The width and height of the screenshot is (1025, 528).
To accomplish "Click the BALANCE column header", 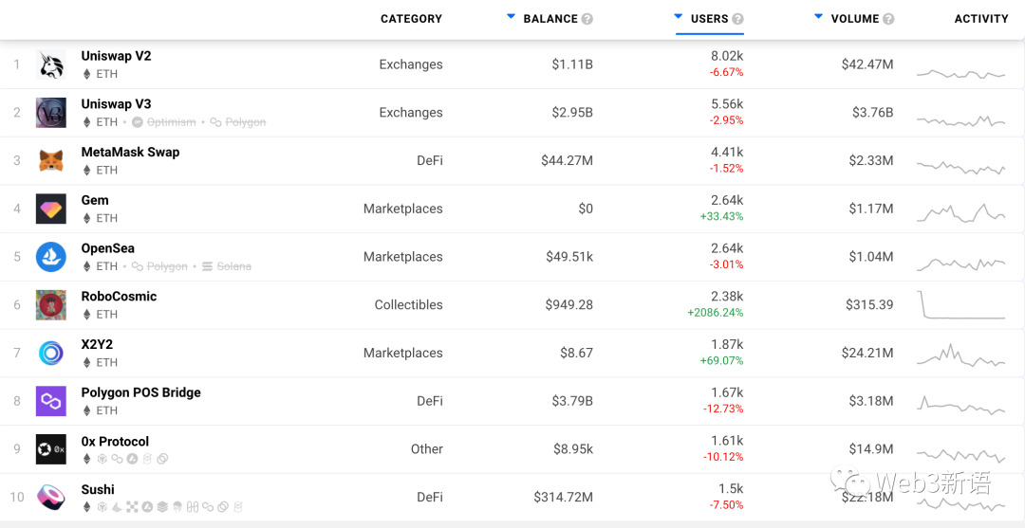I will (550, 19).
